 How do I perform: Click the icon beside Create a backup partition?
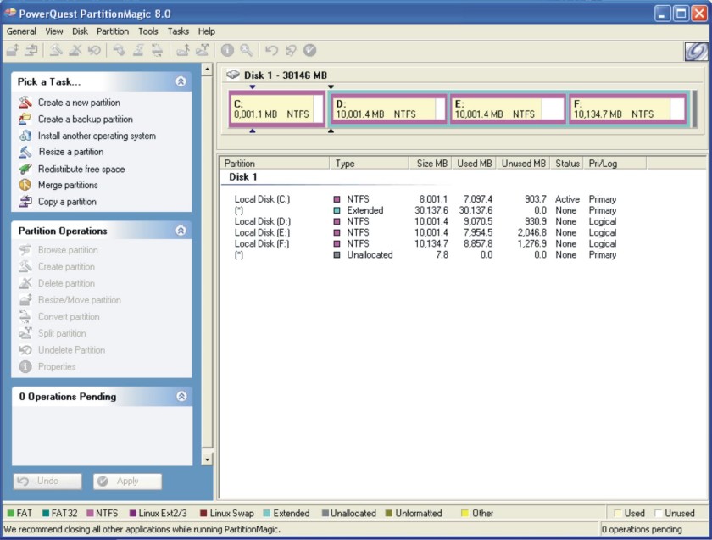[25, 119]
